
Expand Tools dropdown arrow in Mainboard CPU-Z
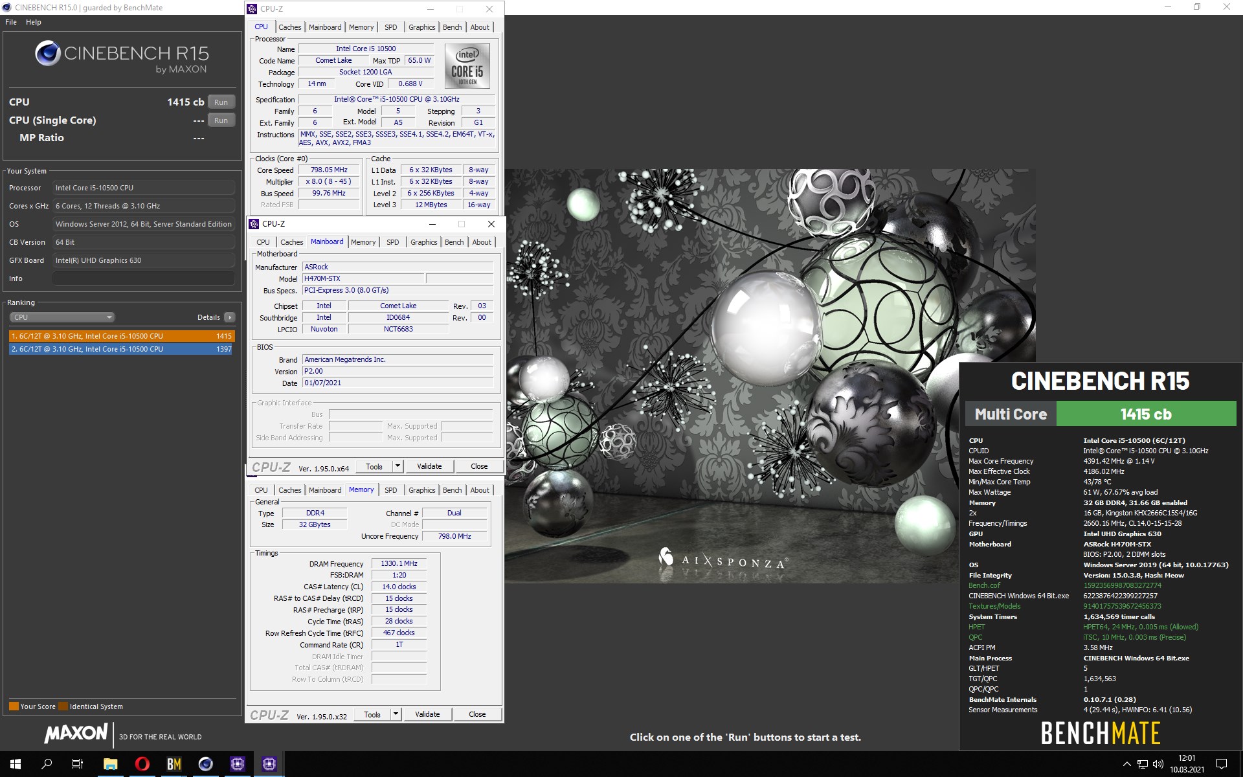[398, 466]
